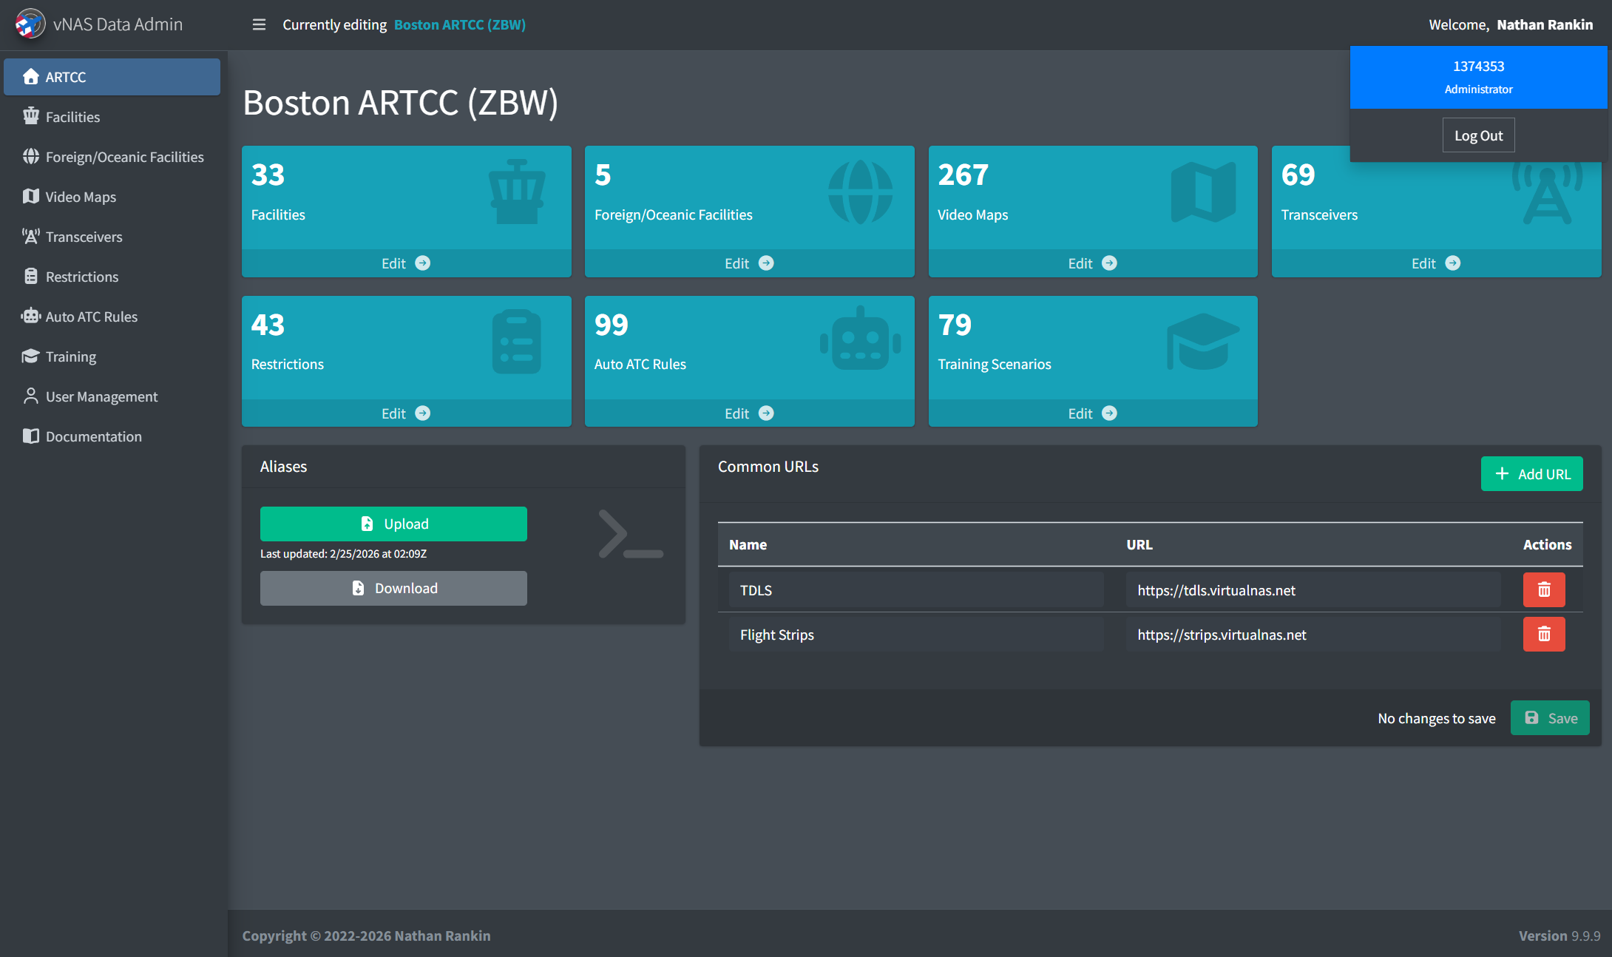Screen dimensions: 1612x957
Task: Go to Training in the sidebar
Action: click(112, 356)
